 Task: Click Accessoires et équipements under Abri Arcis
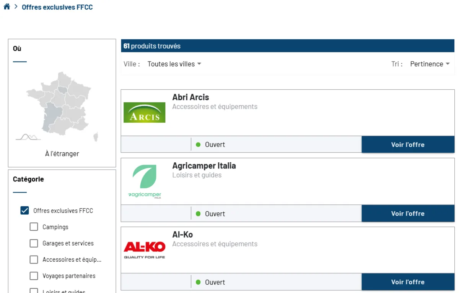pyautogui.click(x=215, y=107)
